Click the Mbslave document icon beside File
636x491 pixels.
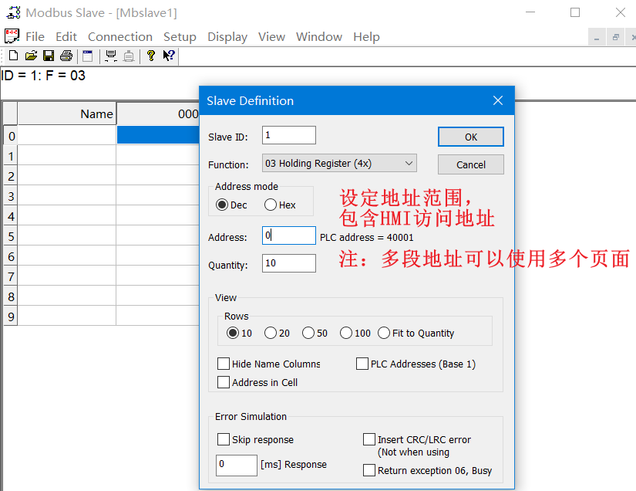tap(12, 36)
